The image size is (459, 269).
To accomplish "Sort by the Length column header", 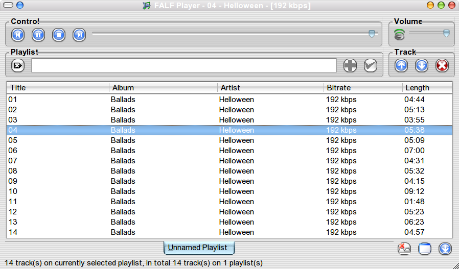I will pos(427,88).
